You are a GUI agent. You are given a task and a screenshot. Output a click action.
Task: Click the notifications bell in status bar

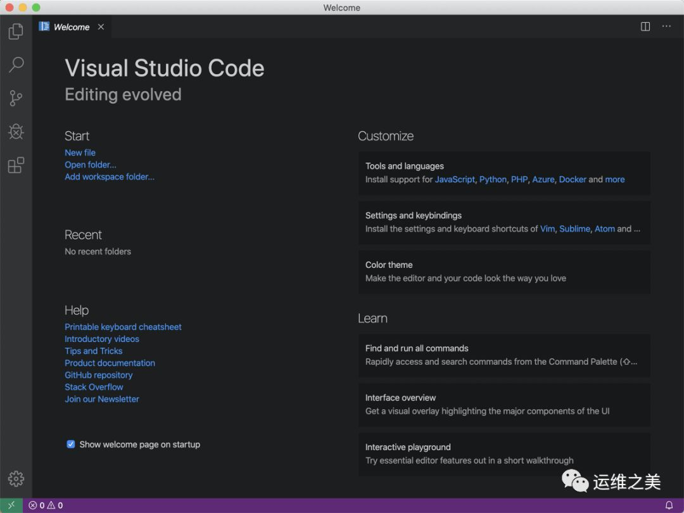click(669, 505)
